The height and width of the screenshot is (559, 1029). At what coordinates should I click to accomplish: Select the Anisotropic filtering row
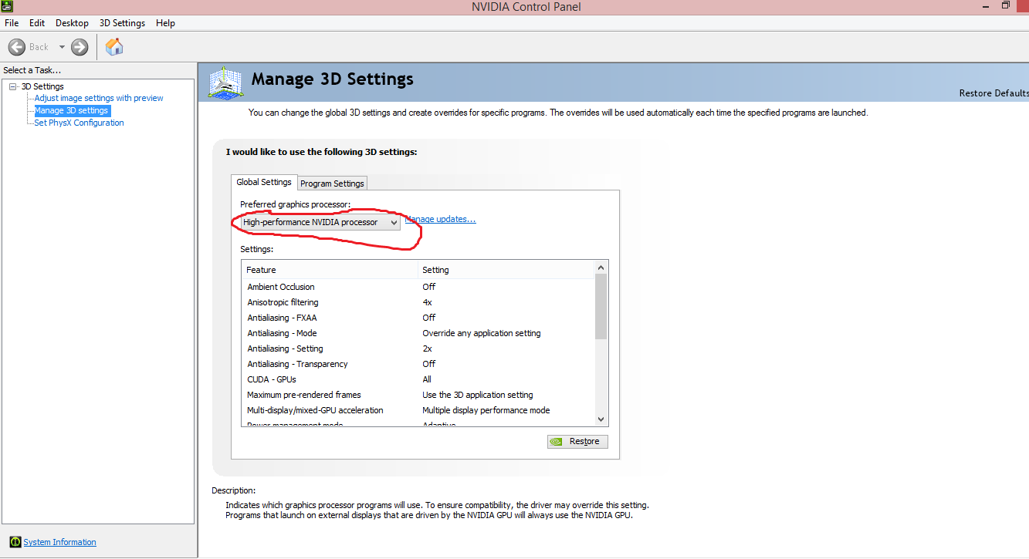pos(418,302)
